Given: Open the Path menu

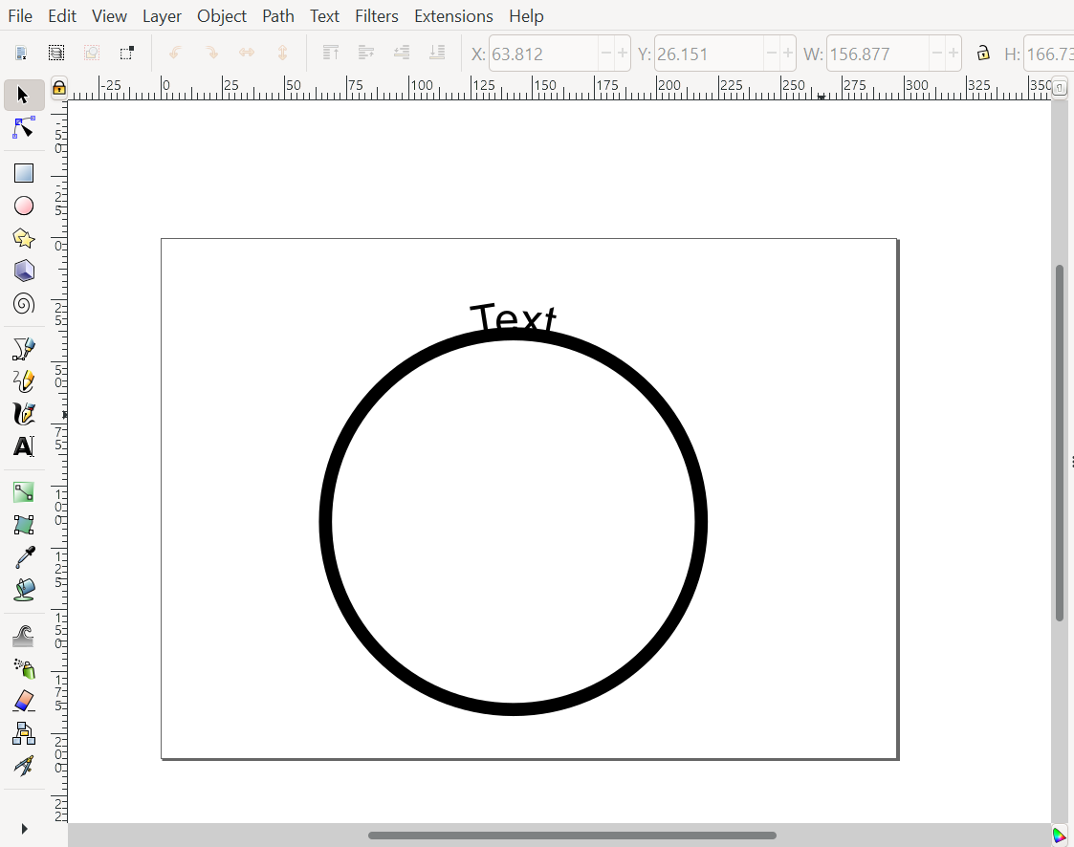Looking at the screenshot, I should pyautogui.click(x=278, y=16).
